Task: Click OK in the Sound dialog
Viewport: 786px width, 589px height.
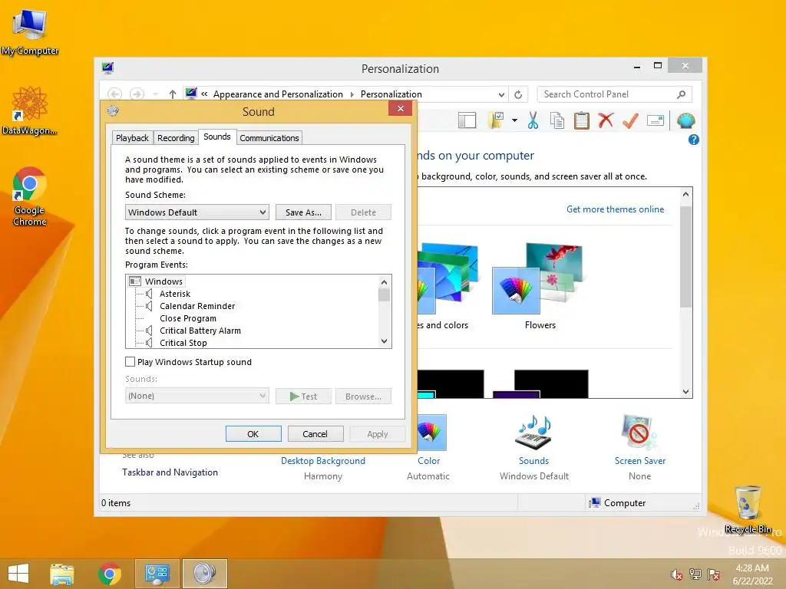Action: coord(253,434)
